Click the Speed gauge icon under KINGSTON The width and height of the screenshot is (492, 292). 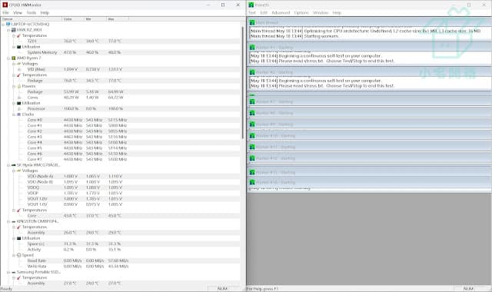click(18, 255)
